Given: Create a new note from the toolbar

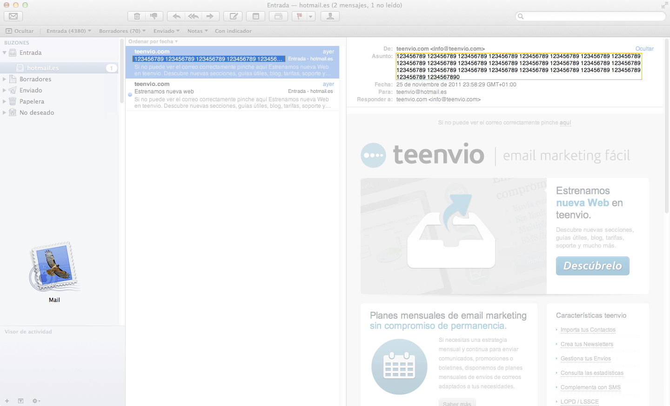Looking at the screenshot, I should coord(256,16).
